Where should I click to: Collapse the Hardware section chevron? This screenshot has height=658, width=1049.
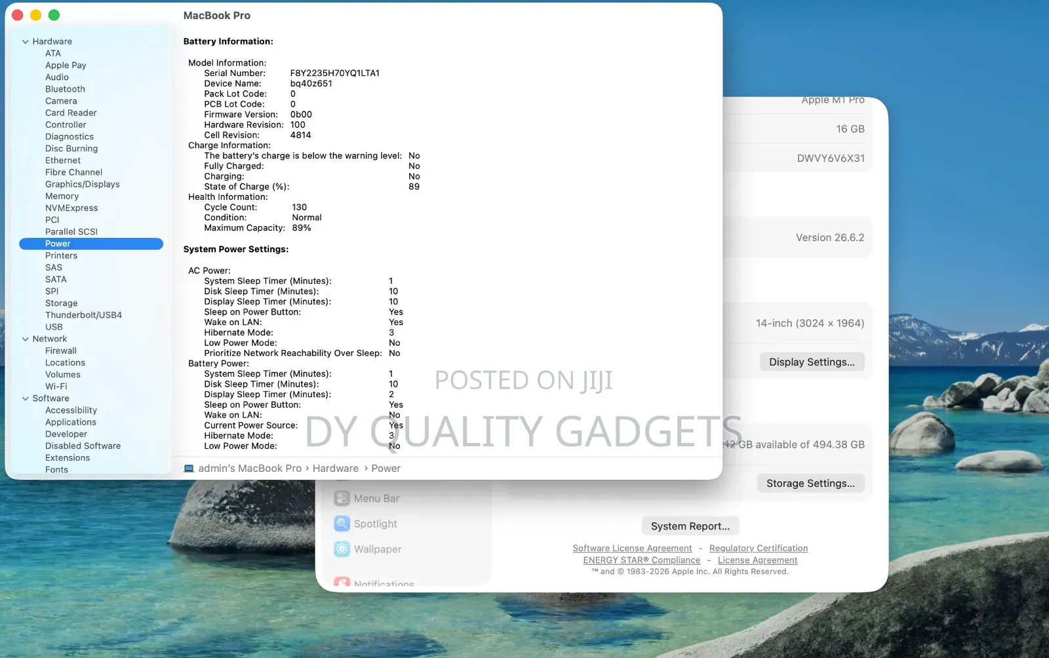26,41
